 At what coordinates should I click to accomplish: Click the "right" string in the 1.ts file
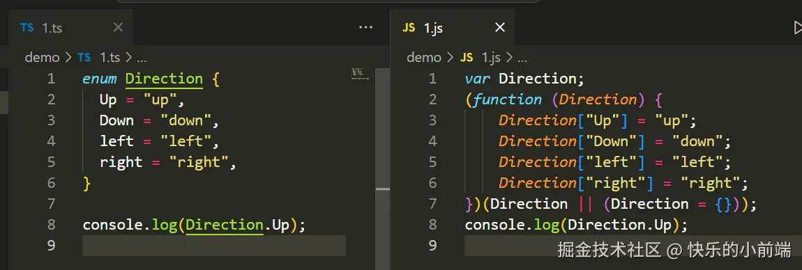pos(199,162)
